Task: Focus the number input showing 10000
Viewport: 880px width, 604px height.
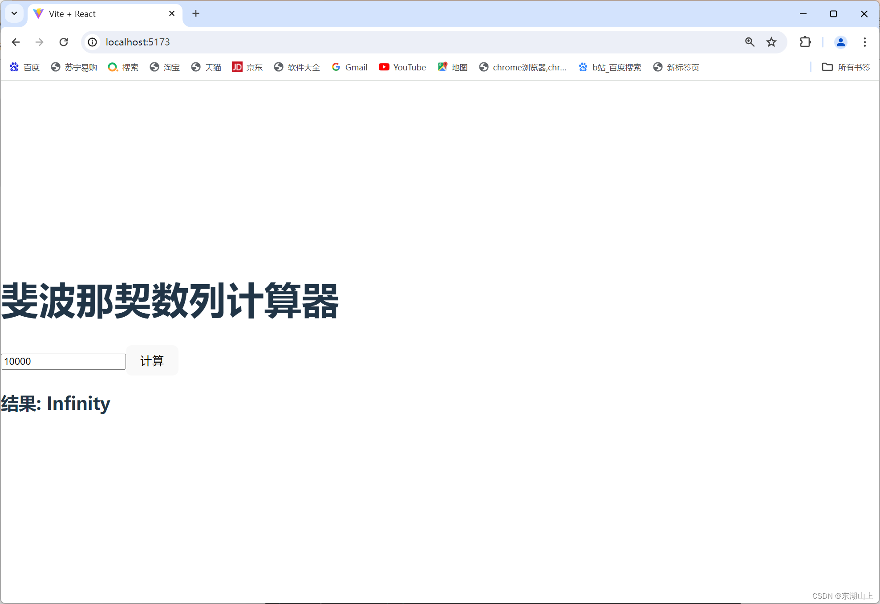Action: (x=63, y=361)
